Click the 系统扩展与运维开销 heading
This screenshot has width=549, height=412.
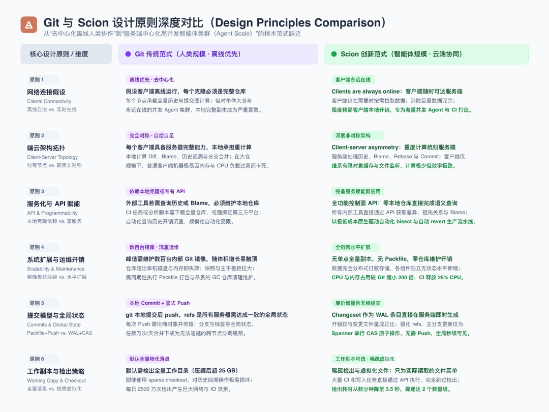[56, 259]
